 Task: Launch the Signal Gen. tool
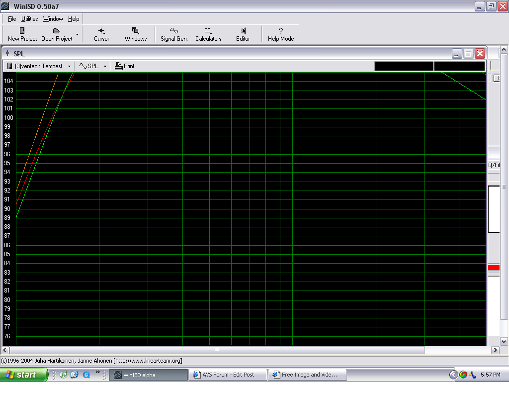pyautogui.click(x=174, y=35)
